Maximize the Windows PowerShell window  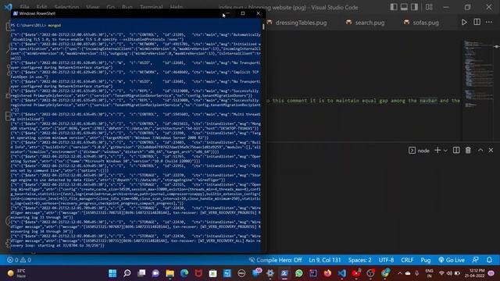point(243,13)
